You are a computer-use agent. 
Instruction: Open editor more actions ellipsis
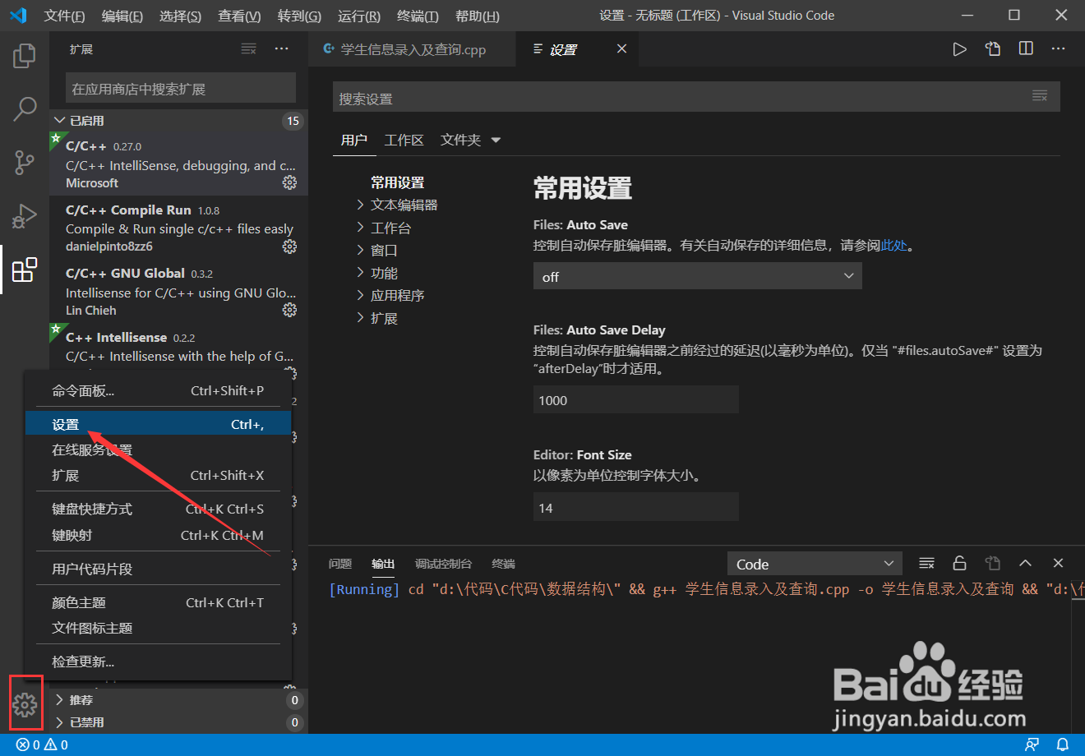click(1059, 49)
